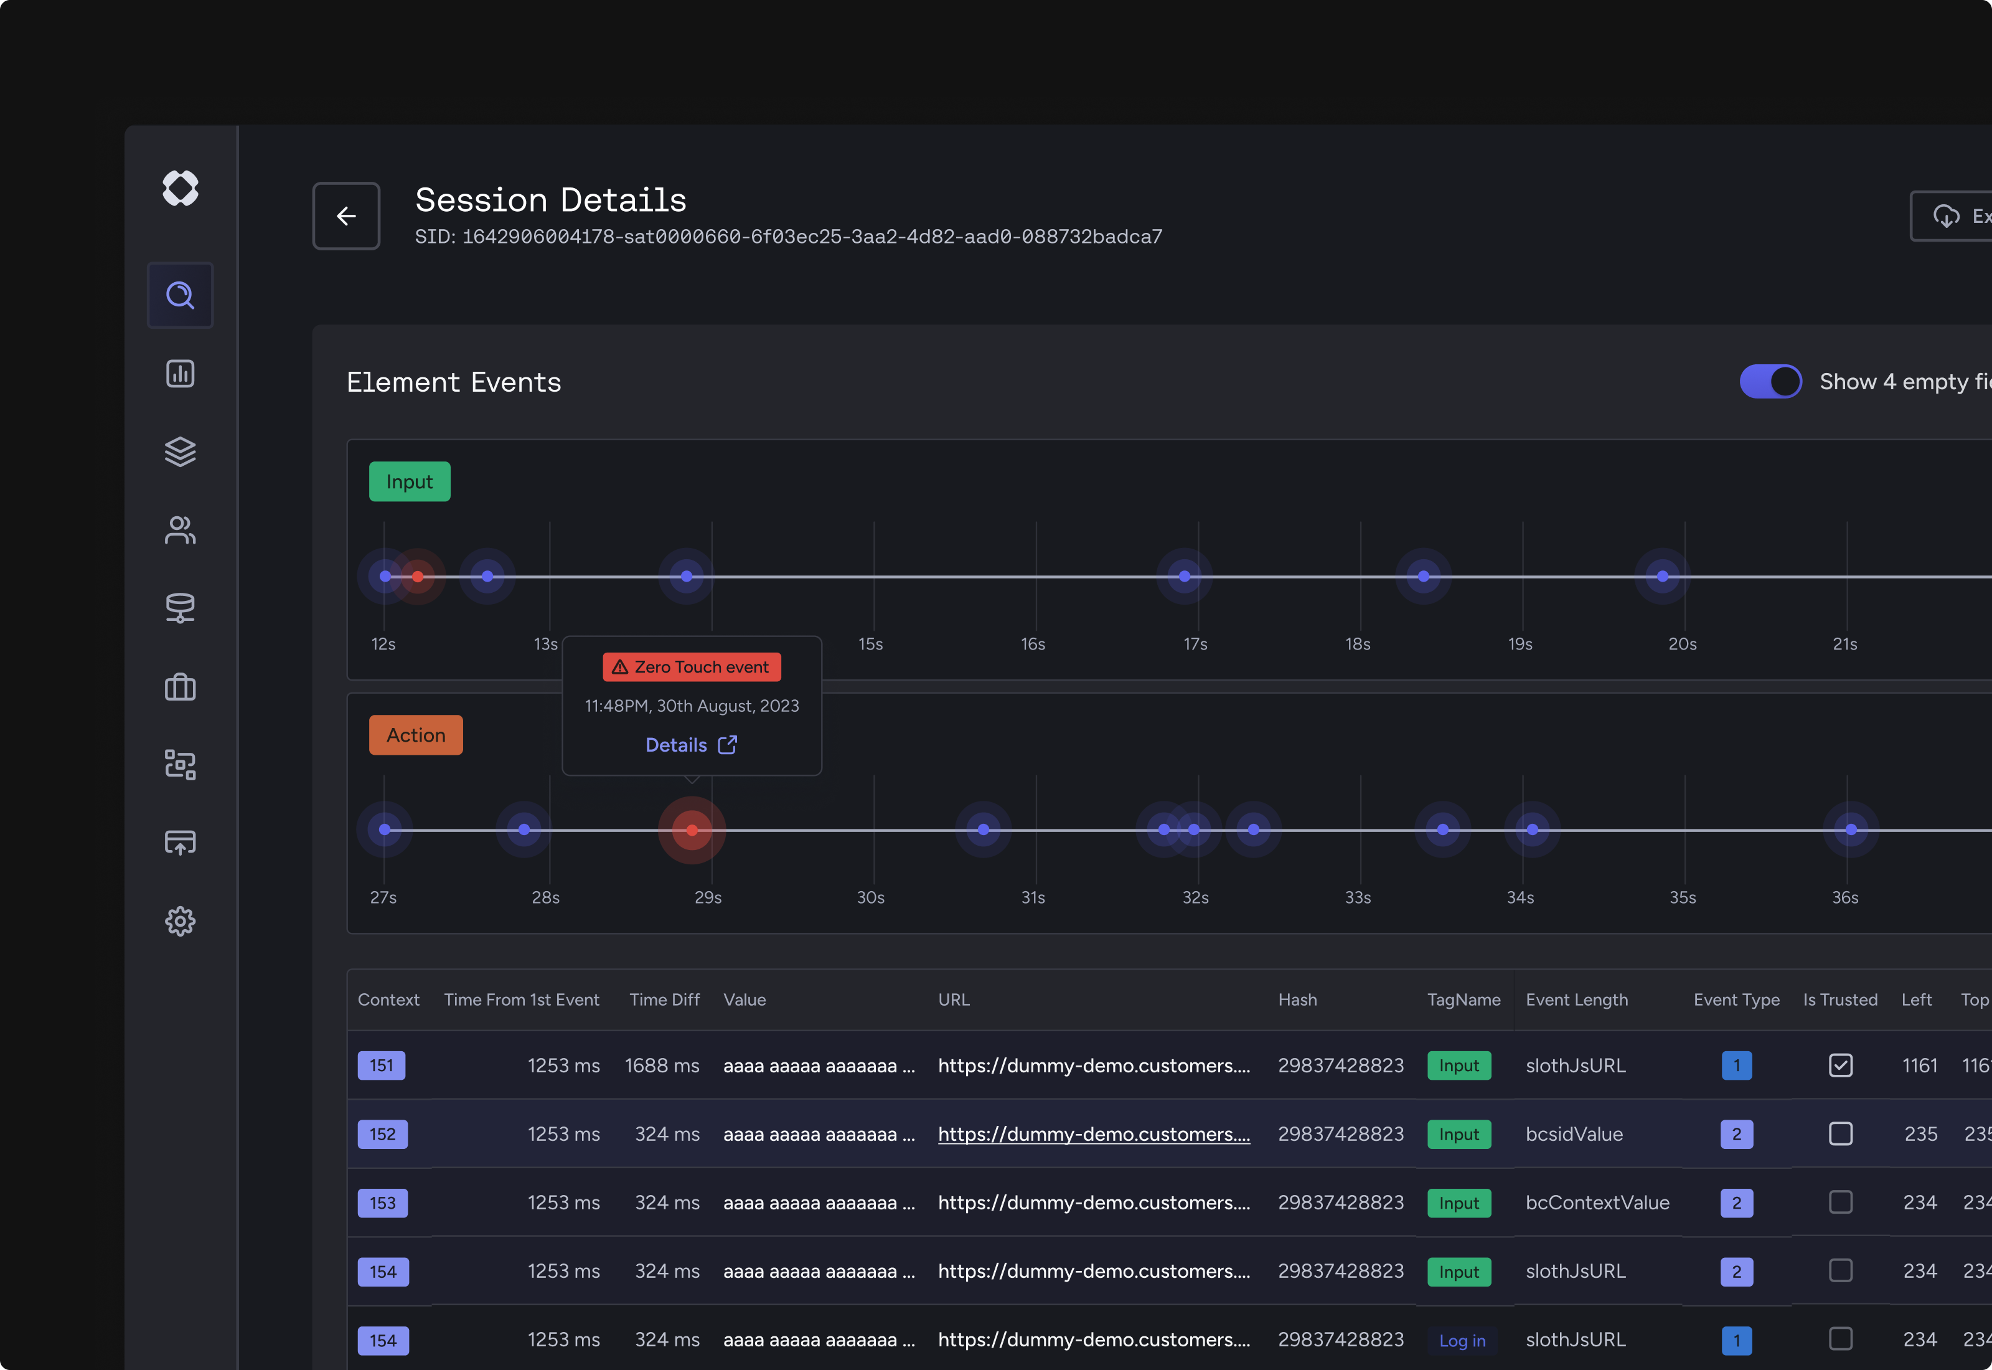The width and height of the screenshot is (1992, 1370).
Task: Click the export cloud download button
Action: (x=1952, y=215)
